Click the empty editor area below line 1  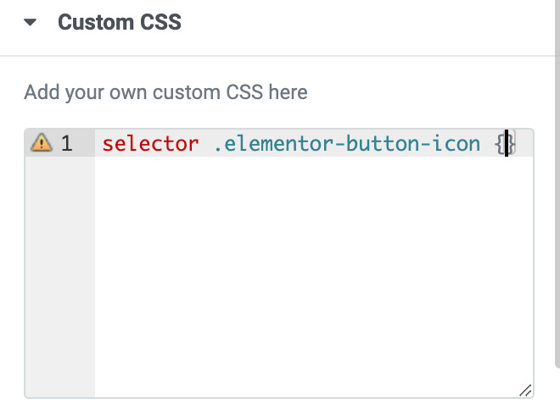click(314, 276)
